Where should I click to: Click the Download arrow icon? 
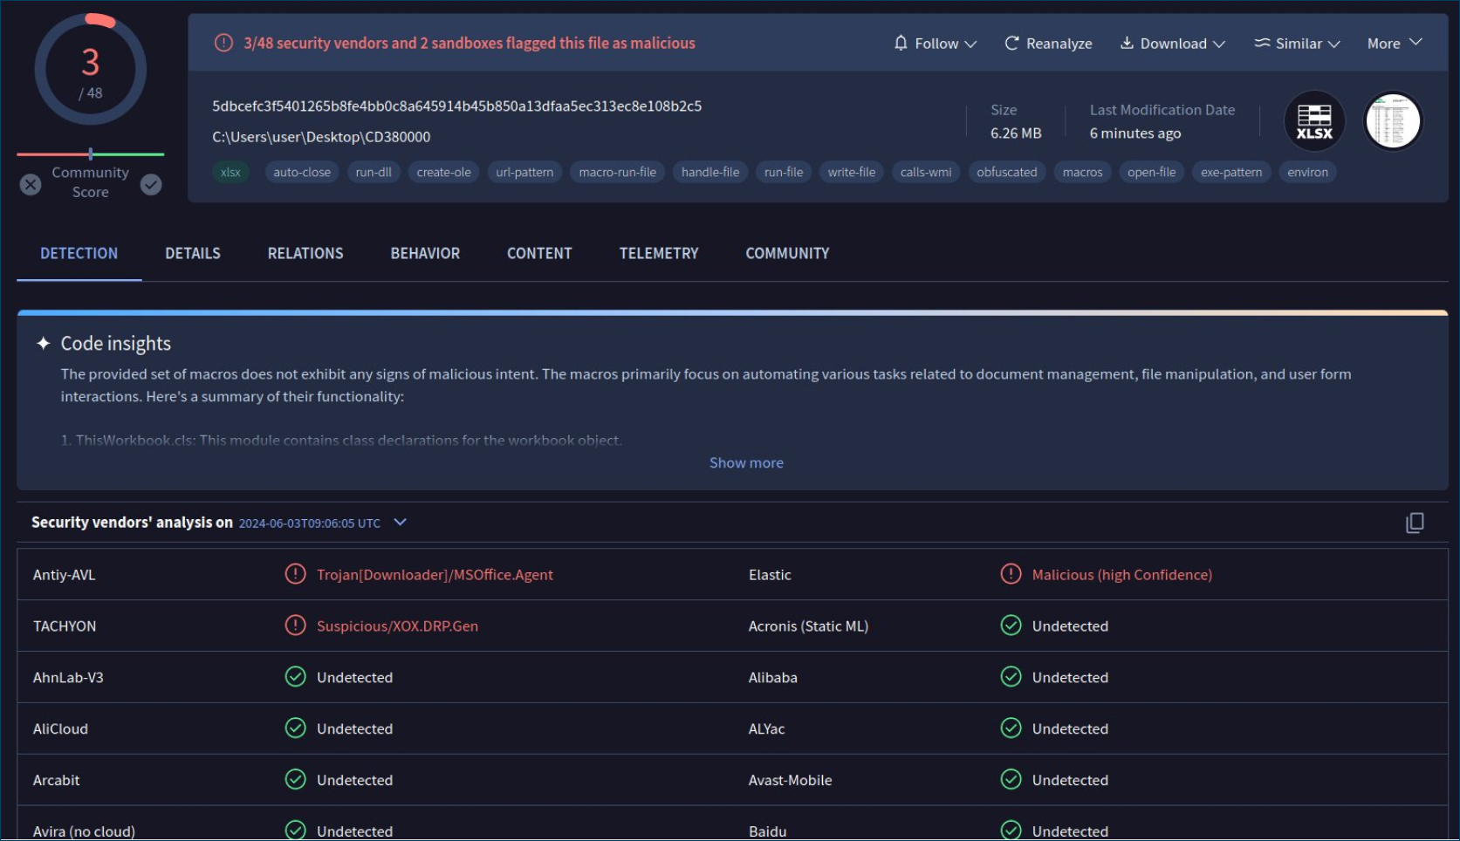click(x=1127, y=43)
